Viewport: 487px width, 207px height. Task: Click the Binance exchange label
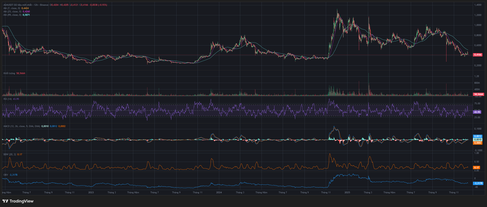coord(44,5)
